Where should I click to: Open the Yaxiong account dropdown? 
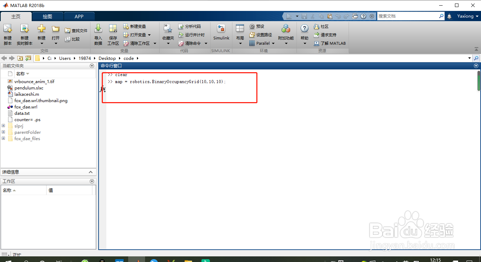(x=468, y=16)
